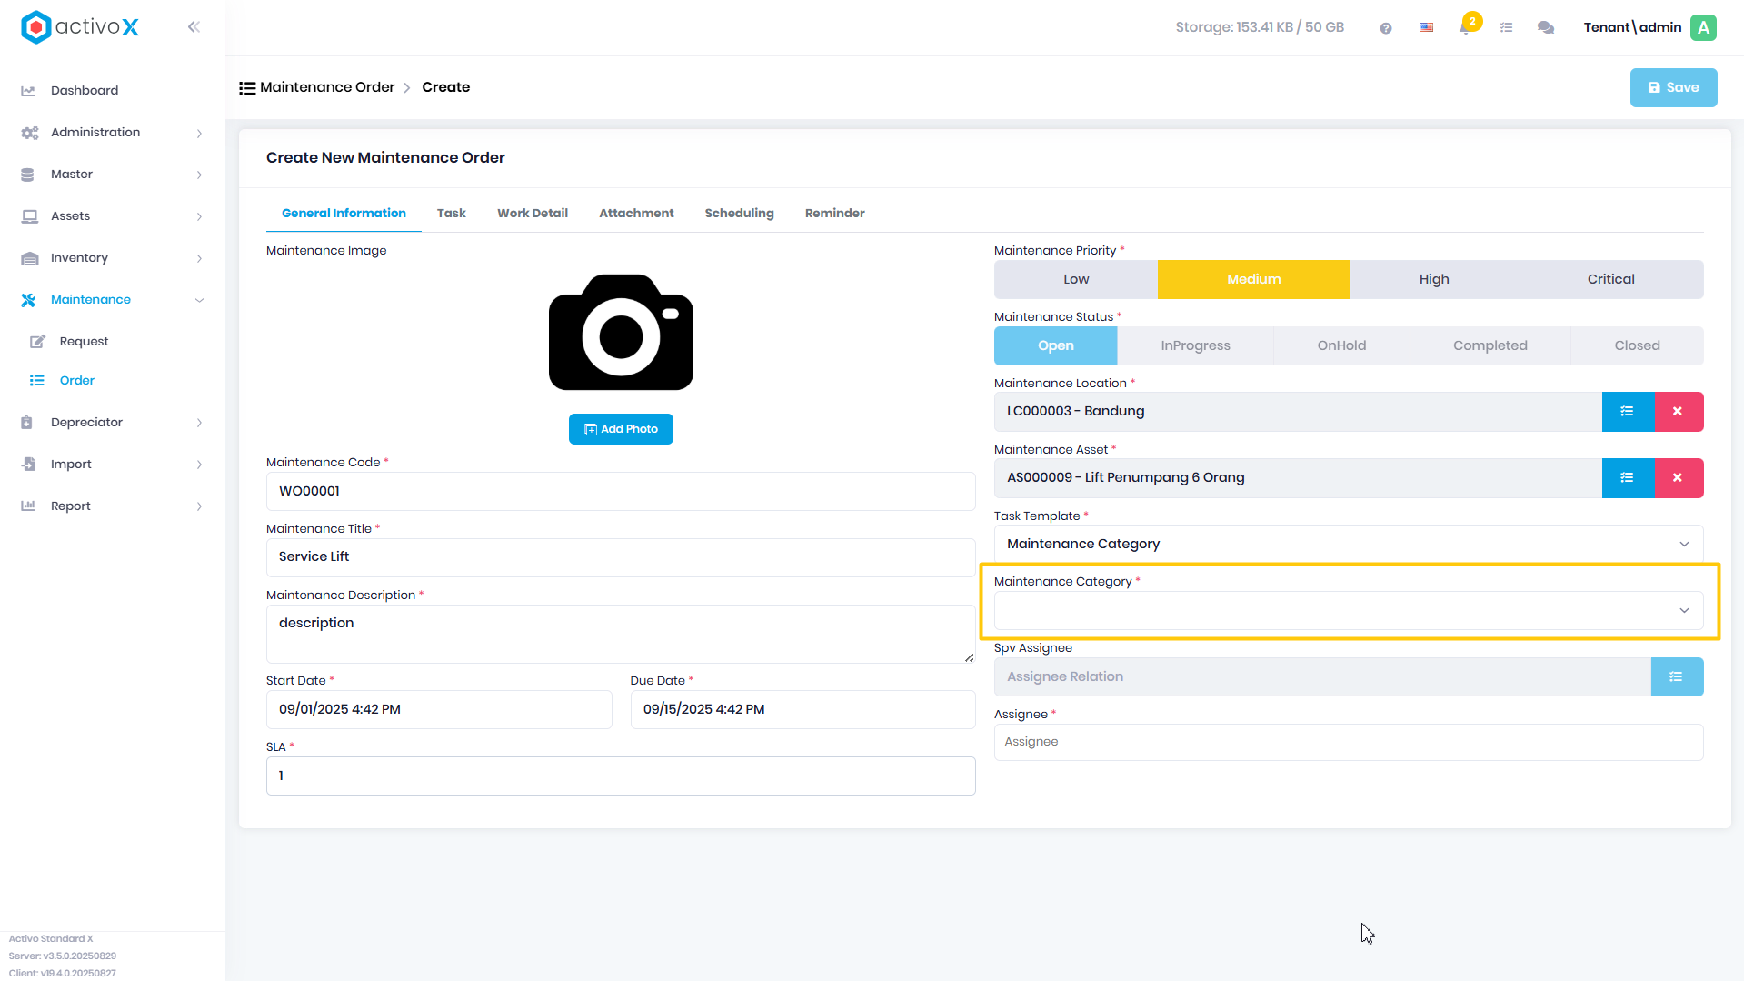Switch to the Attachment tab
Viewport: 1744px width, 981px height.
point(636,214)
